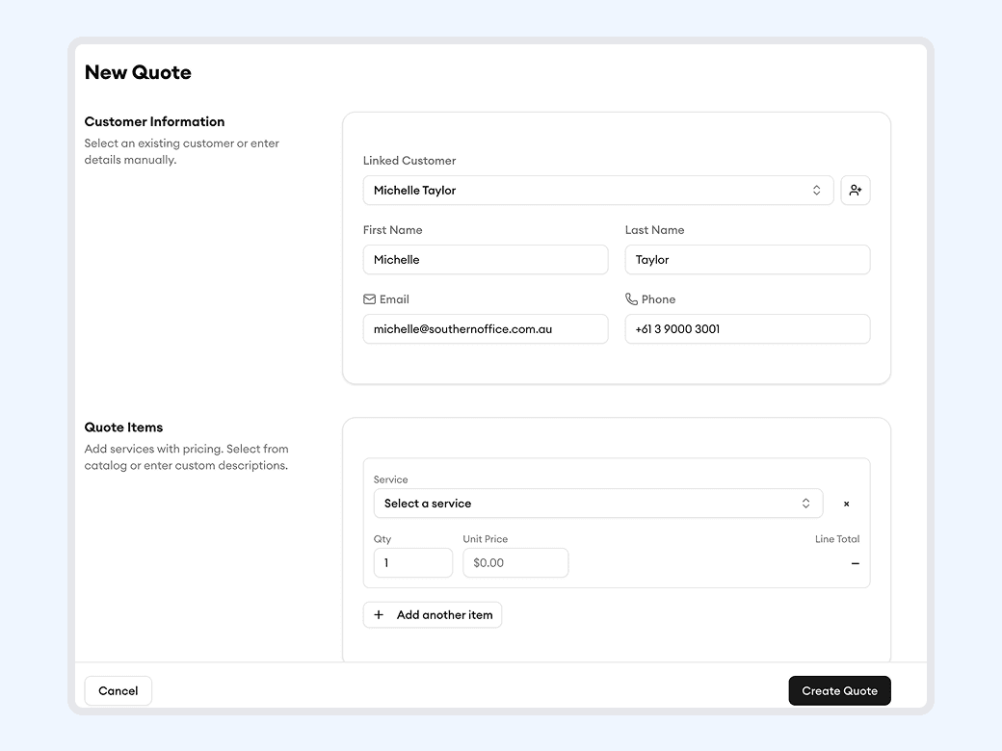Focus the Qty input showing 1
This screenshot has height=751, width=1002.
(x=412, y=562)
